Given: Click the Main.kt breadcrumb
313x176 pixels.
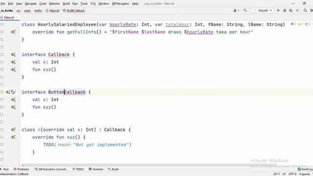Looking at the screenshot, I should point(52,11).
